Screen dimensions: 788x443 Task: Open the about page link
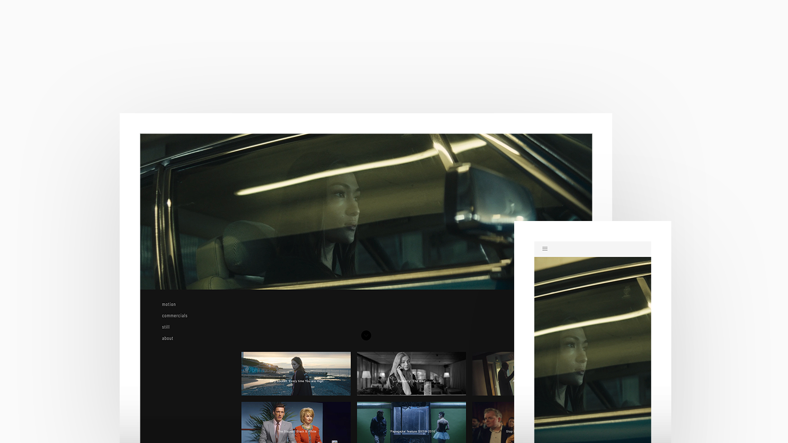click(x=167, y=338)
